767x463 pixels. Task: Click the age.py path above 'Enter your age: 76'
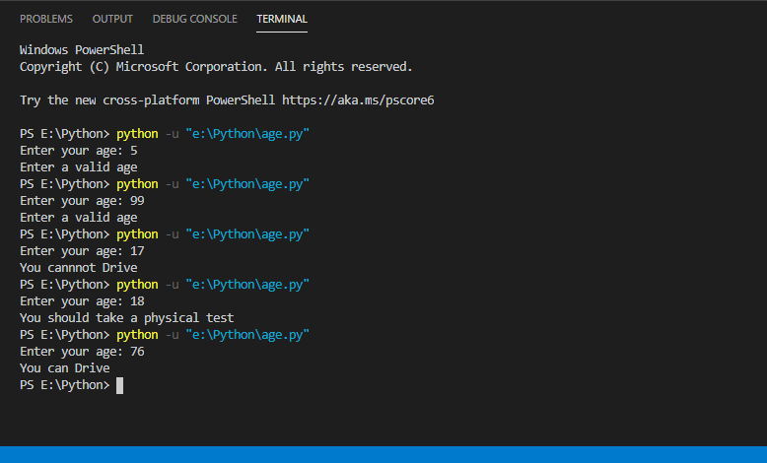click(x=247, y=335)
